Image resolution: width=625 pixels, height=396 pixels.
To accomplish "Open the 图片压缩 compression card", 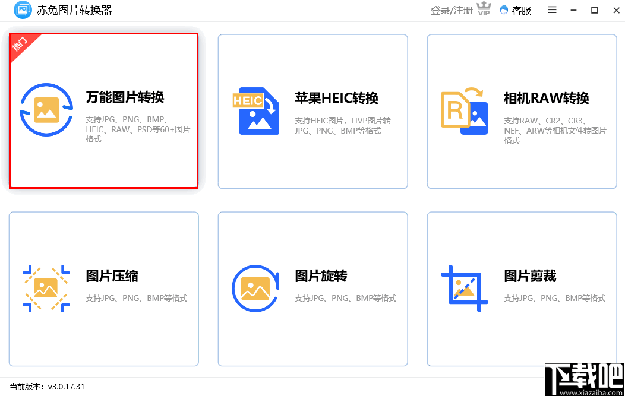I will click(x=104, y=289).
